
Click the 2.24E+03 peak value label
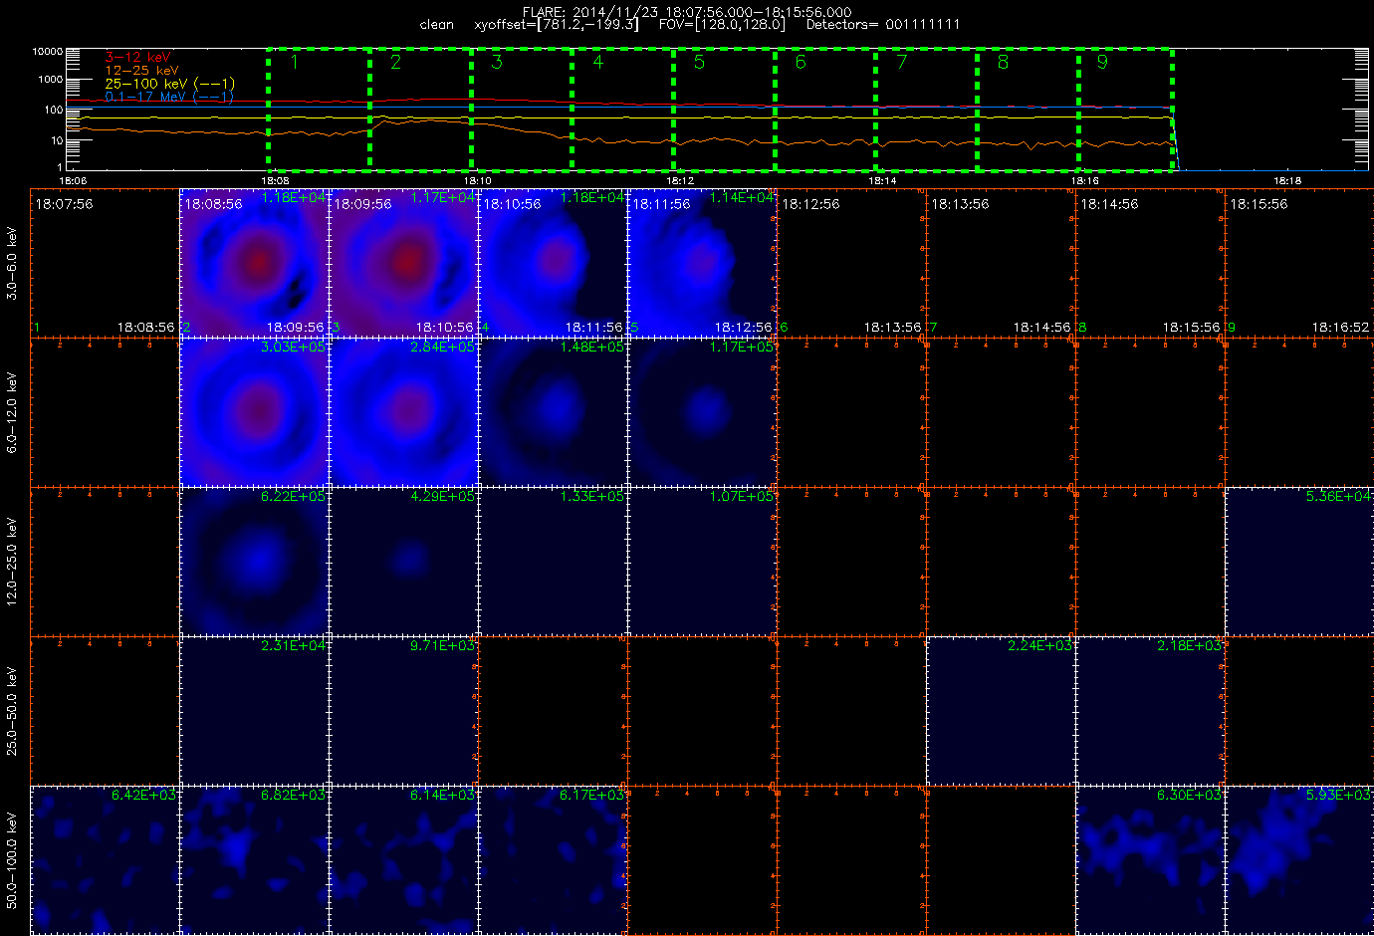pyautogui.click(x=1040, y=645)
